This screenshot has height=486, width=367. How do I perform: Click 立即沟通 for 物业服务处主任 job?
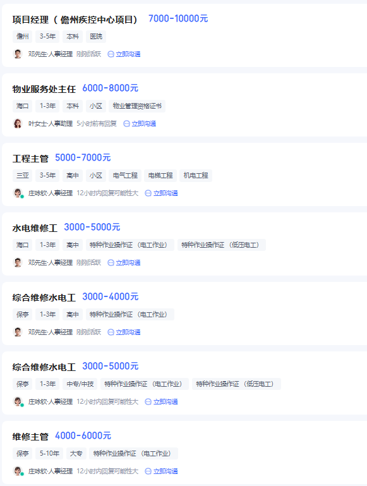pos(143,123)
